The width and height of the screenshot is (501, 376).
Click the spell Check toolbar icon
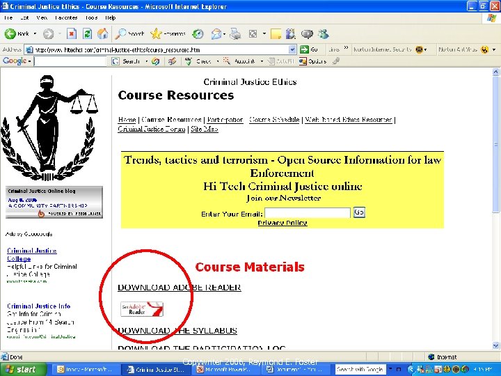click(198, 61)
